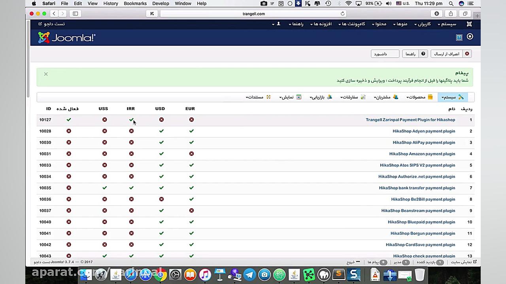Image resolution: width=506 pixels, height=284 pixels.
Task: Toggle USD for HikaShop Be2Bill plugin
Action: click(161, 199)
